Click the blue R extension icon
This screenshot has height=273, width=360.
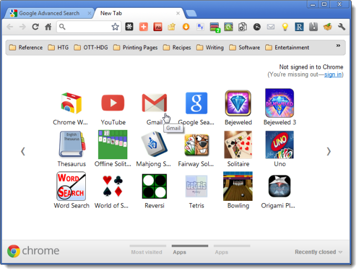(x=299, y=27)
